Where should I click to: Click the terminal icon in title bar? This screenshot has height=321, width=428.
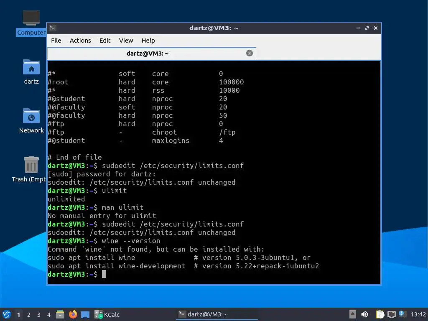pyautogui.click(x=52, y=28)
